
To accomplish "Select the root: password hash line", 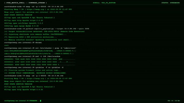I will pos(40,51).
